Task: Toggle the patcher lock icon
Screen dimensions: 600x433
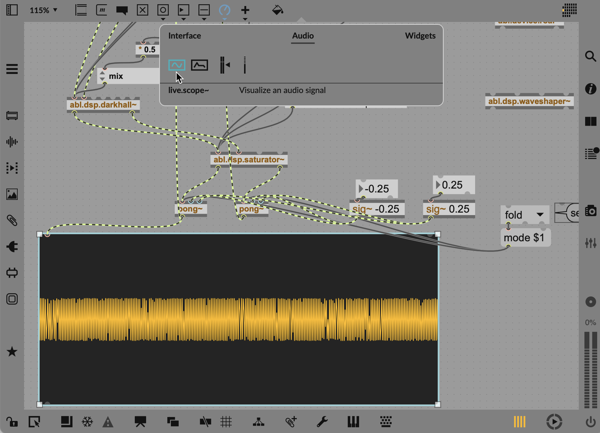Action: tap(12, 422)
